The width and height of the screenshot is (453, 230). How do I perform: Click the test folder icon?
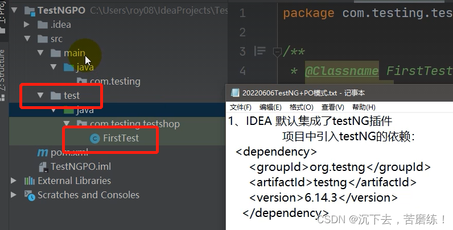click(x=55, y=95)
